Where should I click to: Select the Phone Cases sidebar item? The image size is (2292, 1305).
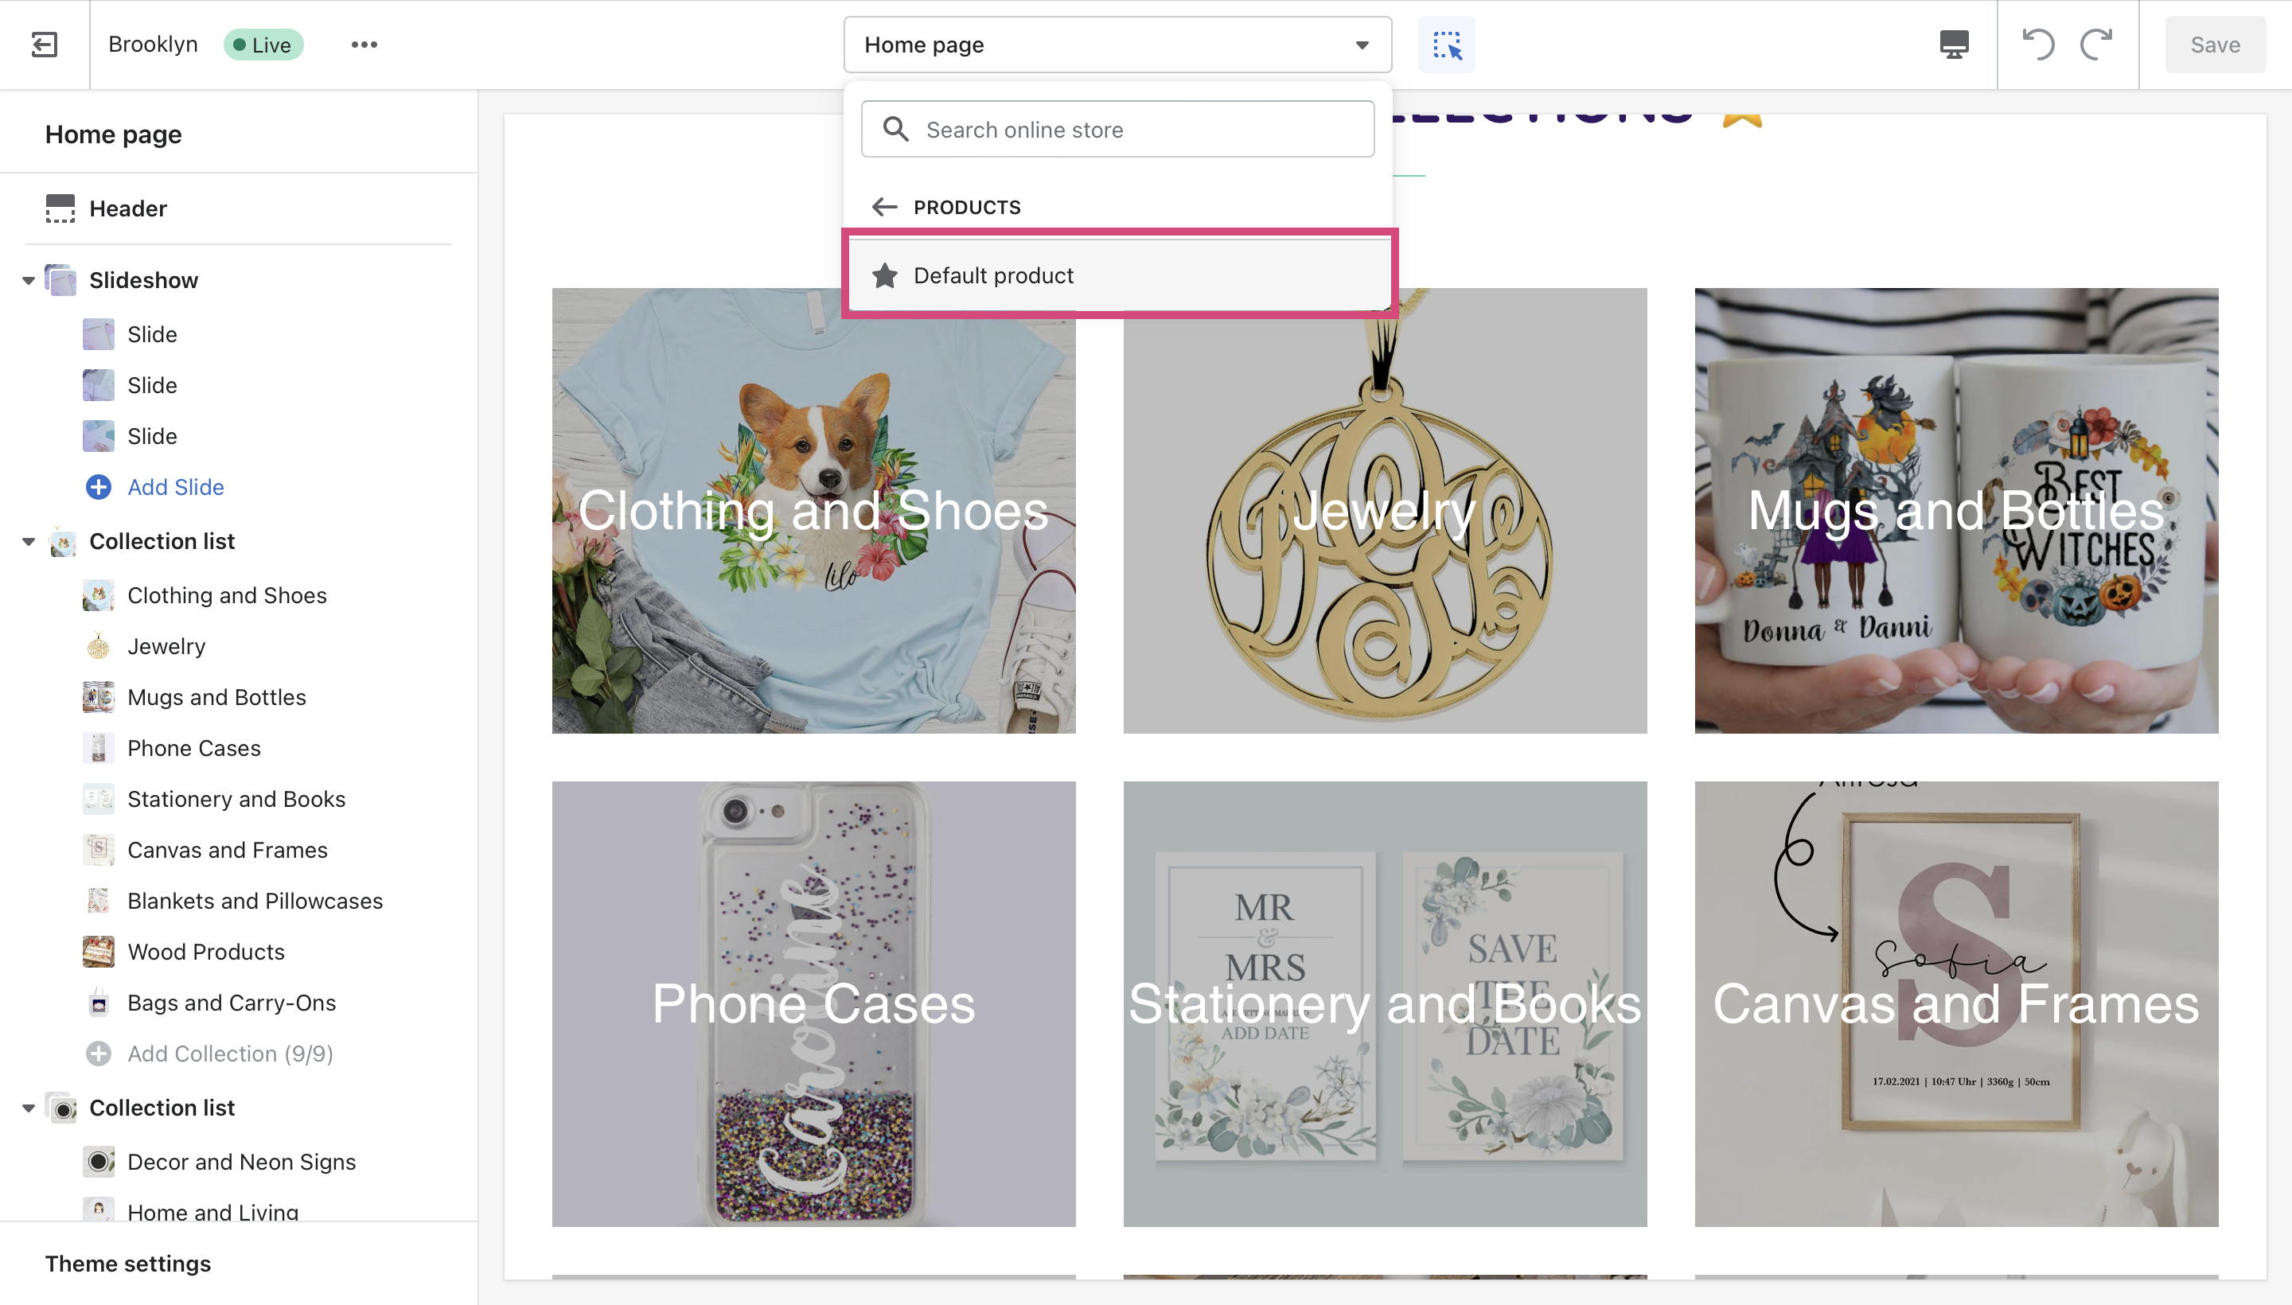point(193,749)
